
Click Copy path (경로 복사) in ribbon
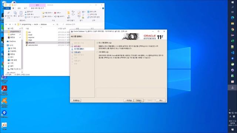29,14
